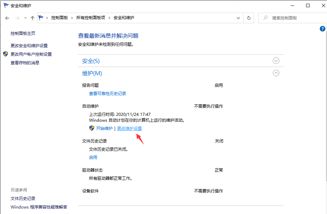
Task: Open the address bar dropdown arrow
Action: click(238, 18)
